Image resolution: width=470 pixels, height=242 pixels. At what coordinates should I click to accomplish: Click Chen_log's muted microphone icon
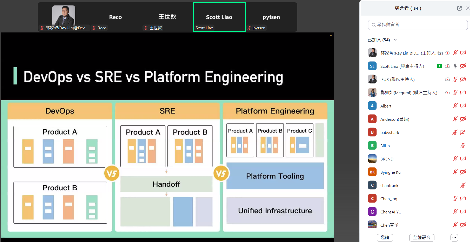(455, 198)
